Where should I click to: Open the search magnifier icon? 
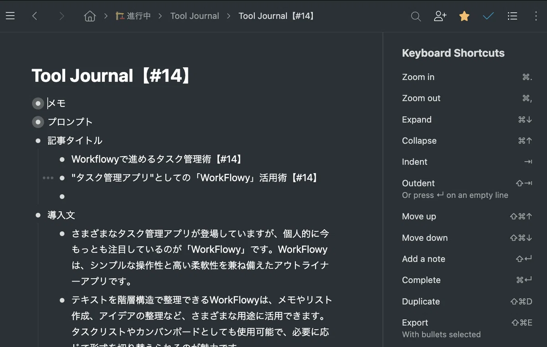pos(416,16)
